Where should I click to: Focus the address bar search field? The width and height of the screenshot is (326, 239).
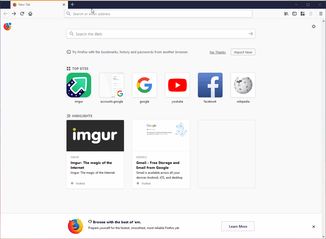(158, 14)
